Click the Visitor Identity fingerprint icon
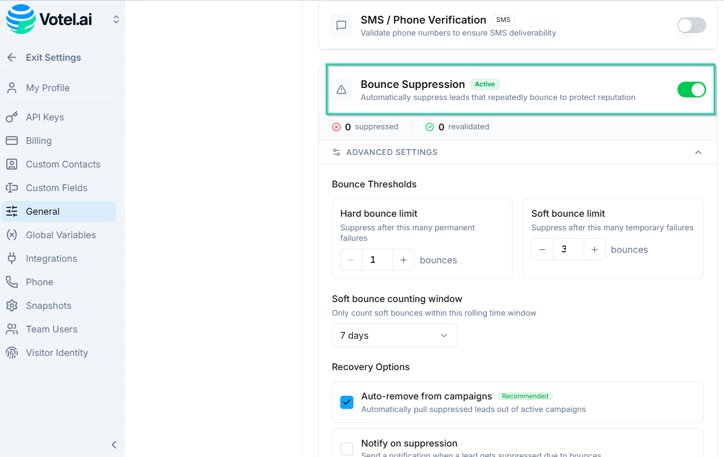The height and width of the screenshot is (457, 724). click(12, 352)
